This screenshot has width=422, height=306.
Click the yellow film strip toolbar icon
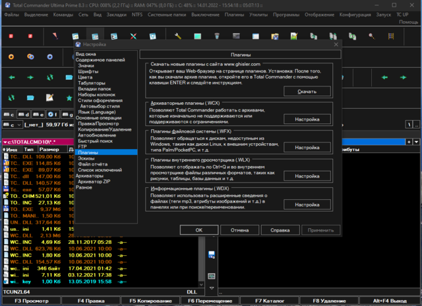[391, 36]
